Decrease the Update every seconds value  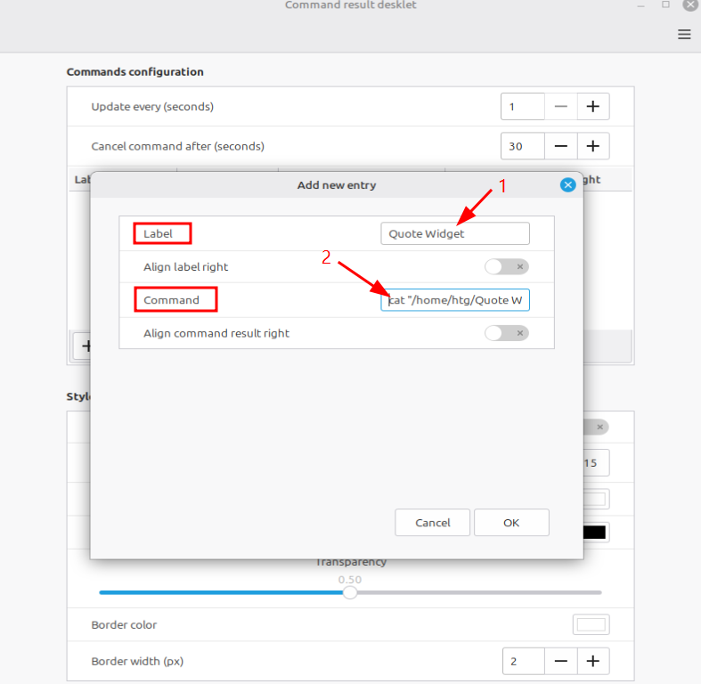coord(560,107)
